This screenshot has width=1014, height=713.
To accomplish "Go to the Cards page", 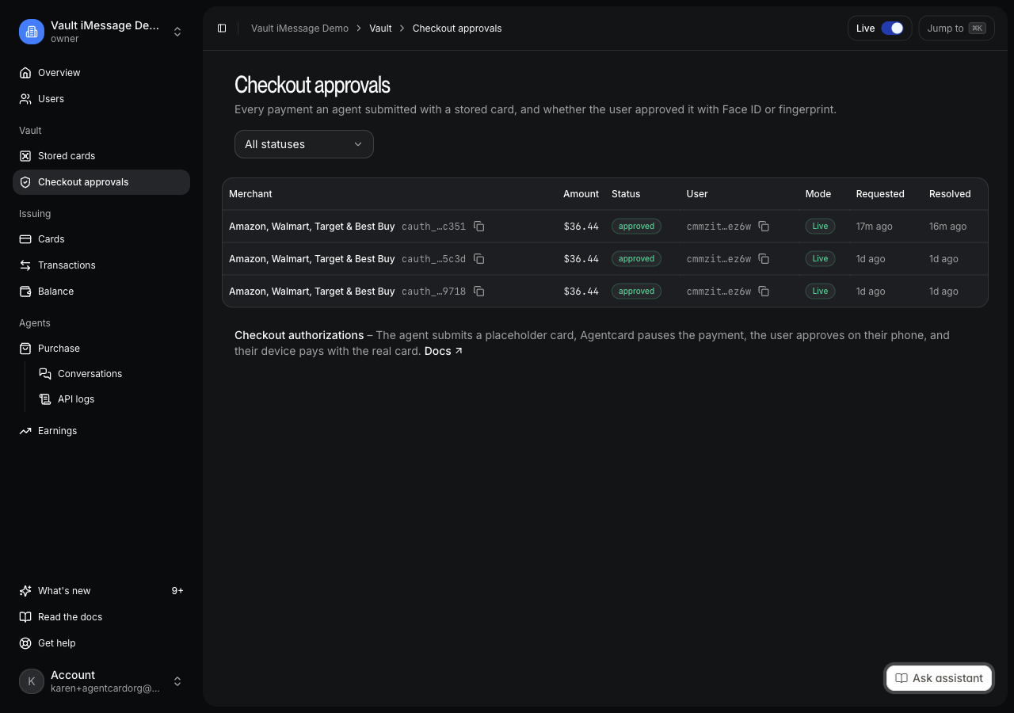I will coord(101,239).
